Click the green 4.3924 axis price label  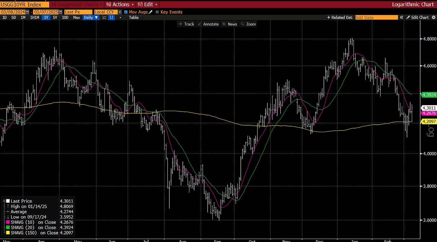(429, 95)
